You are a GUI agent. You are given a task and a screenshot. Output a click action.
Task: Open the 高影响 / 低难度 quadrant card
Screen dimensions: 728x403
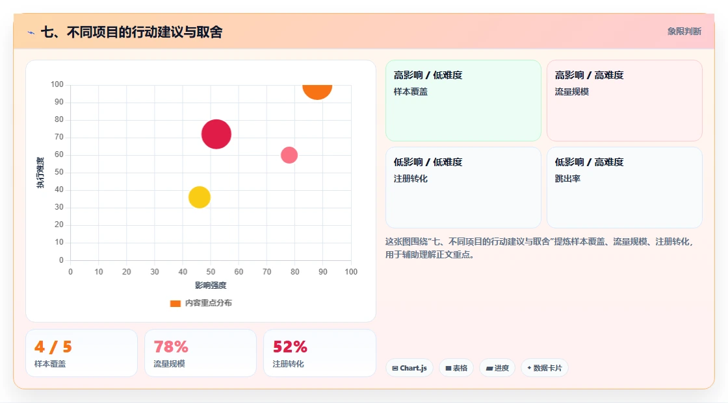[463, 100]
